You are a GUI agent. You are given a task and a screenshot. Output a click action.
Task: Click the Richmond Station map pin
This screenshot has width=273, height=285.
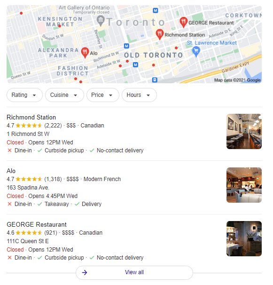pyautogui.click(x=159, y=34)
